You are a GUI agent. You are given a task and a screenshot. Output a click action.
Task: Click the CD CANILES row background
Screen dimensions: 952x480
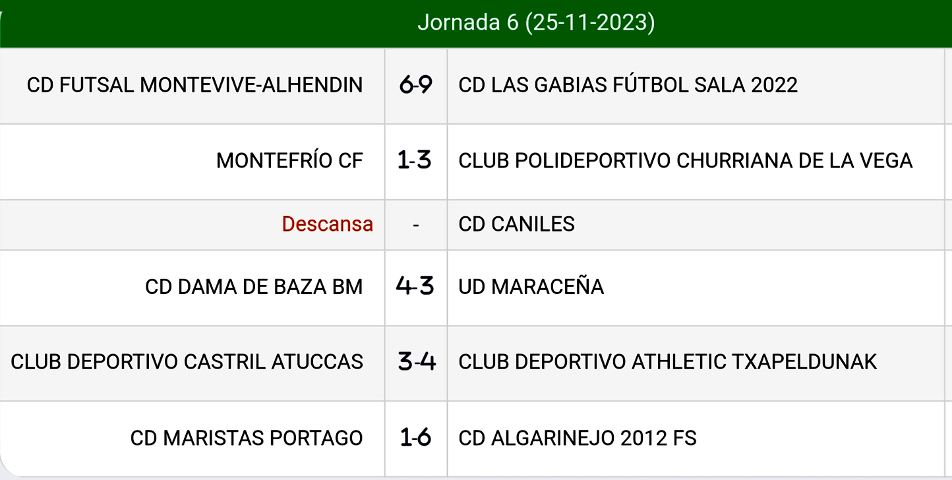coord(758,224)
